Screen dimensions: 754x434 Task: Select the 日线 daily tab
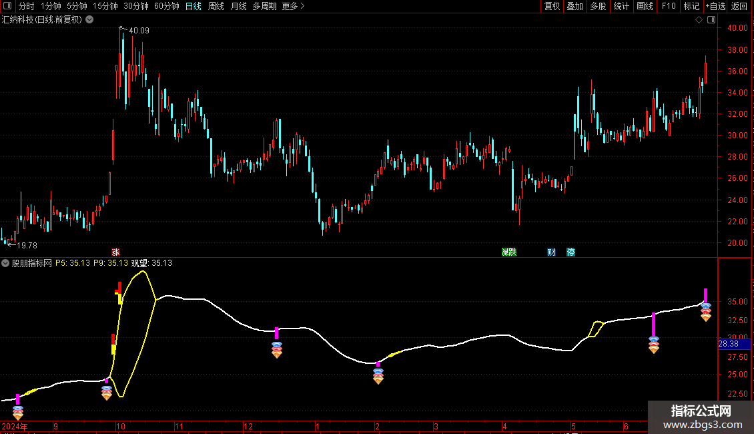194,6
